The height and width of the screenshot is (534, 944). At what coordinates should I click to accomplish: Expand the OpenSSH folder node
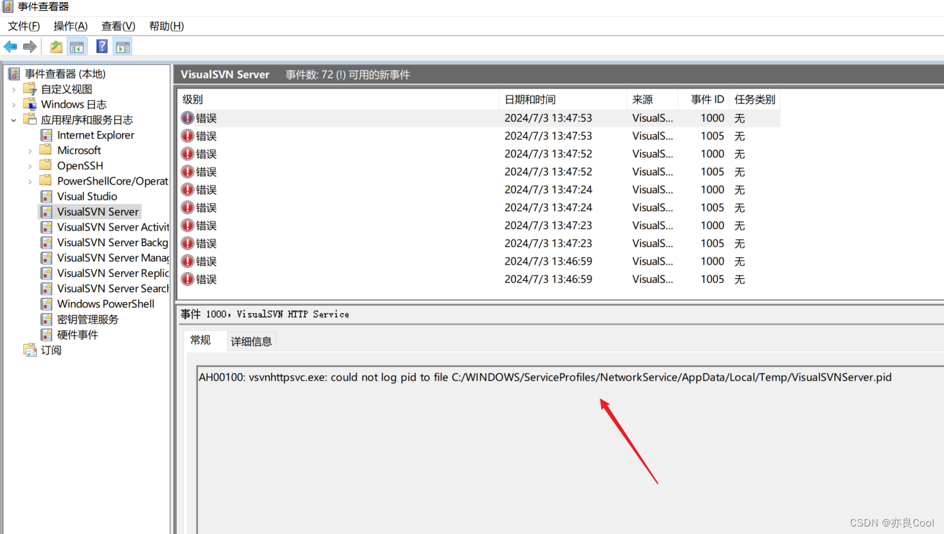pyautogui.click(x=30, y=166)
